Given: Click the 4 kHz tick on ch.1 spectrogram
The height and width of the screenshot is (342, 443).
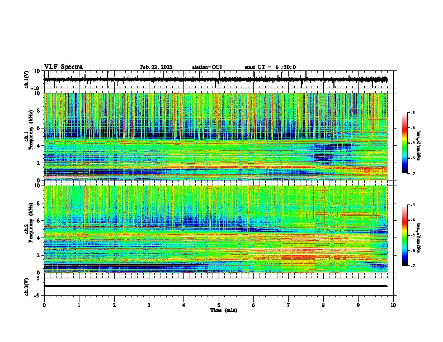Looking at the screenshot, I should coord(39,146).
